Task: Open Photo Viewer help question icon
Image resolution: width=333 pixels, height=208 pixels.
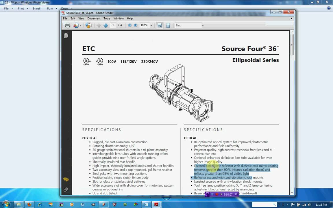Action: click(x=329, y=8)
